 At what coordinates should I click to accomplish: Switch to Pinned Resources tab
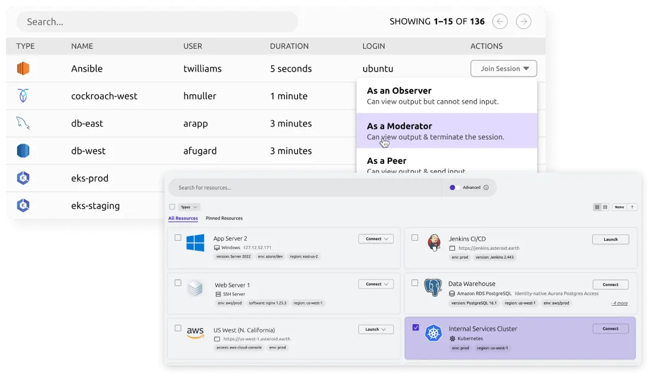coord(224,219)
